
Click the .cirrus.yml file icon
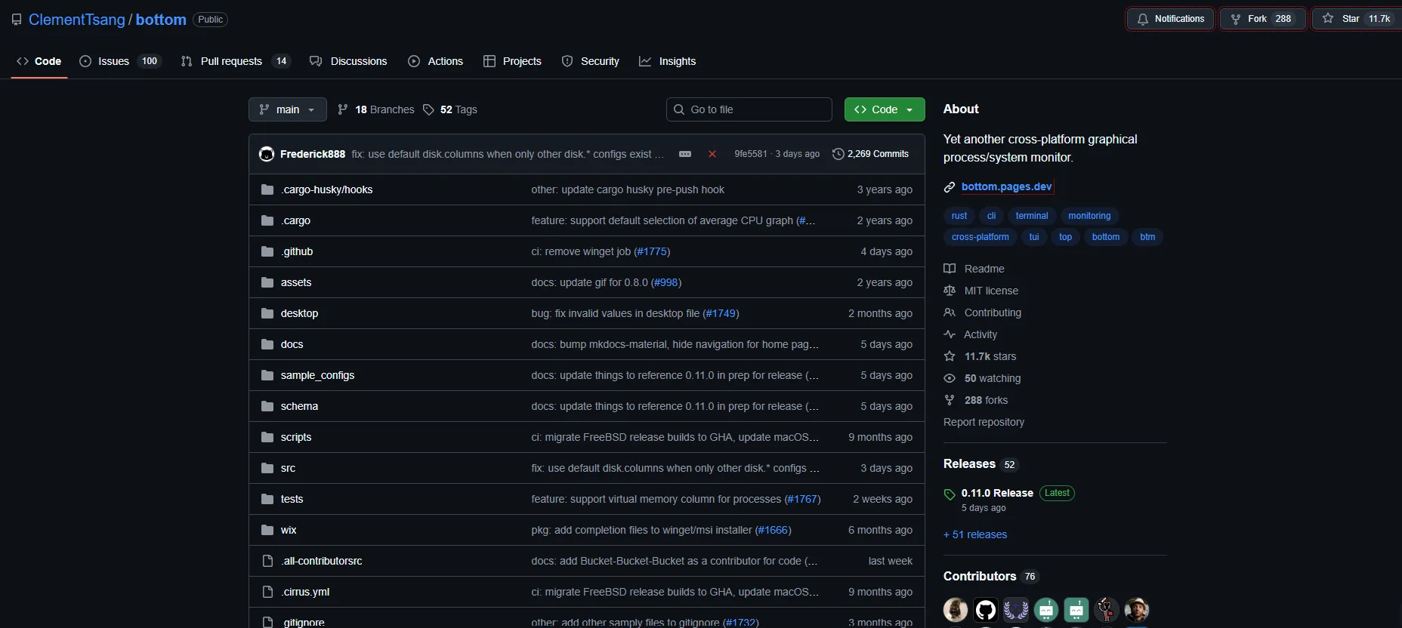[267, 592]
